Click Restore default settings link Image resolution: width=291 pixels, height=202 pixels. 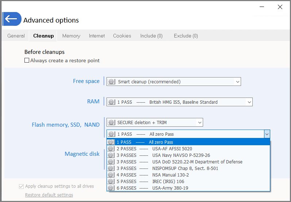click(49, 195)
